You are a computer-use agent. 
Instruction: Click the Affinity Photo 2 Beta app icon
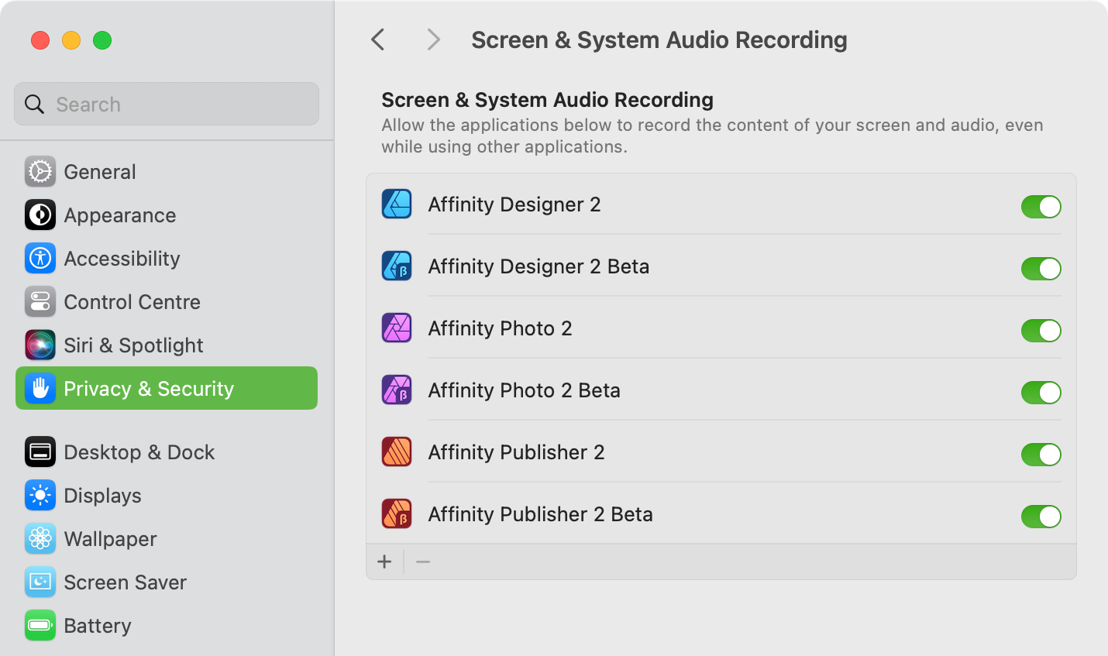point(397,390)
